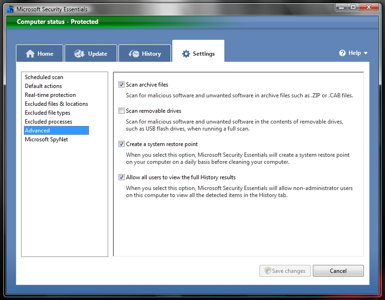
Task: Go to the History tab
Action: coord(145,53)
